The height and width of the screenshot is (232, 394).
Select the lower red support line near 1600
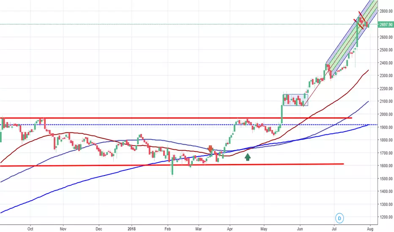click(x=172, y=165)
